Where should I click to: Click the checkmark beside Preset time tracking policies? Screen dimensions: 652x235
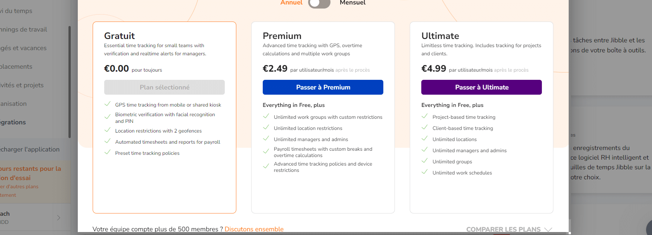pos(108,152)
